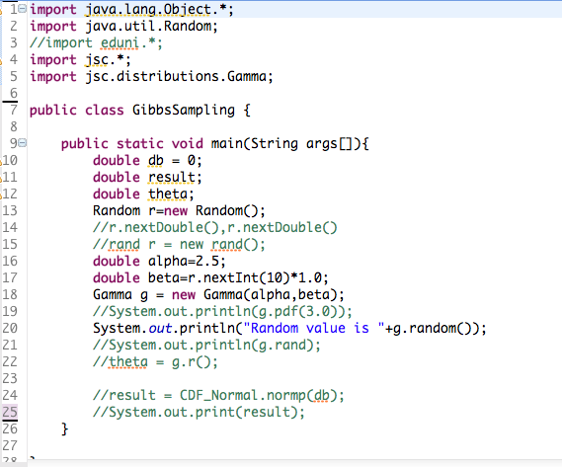
Task: Click 'g.random()' call on line 20
Action: [436, 329]
